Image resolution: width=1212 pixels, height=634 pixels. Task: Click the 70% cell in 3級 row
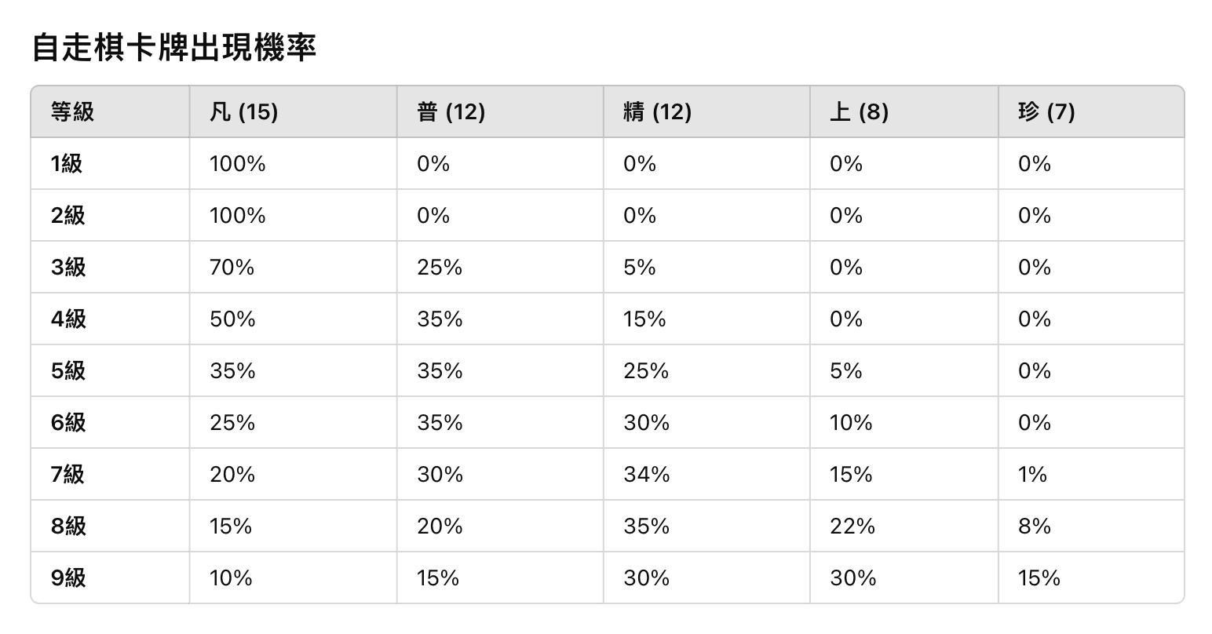tap(232, 268)
